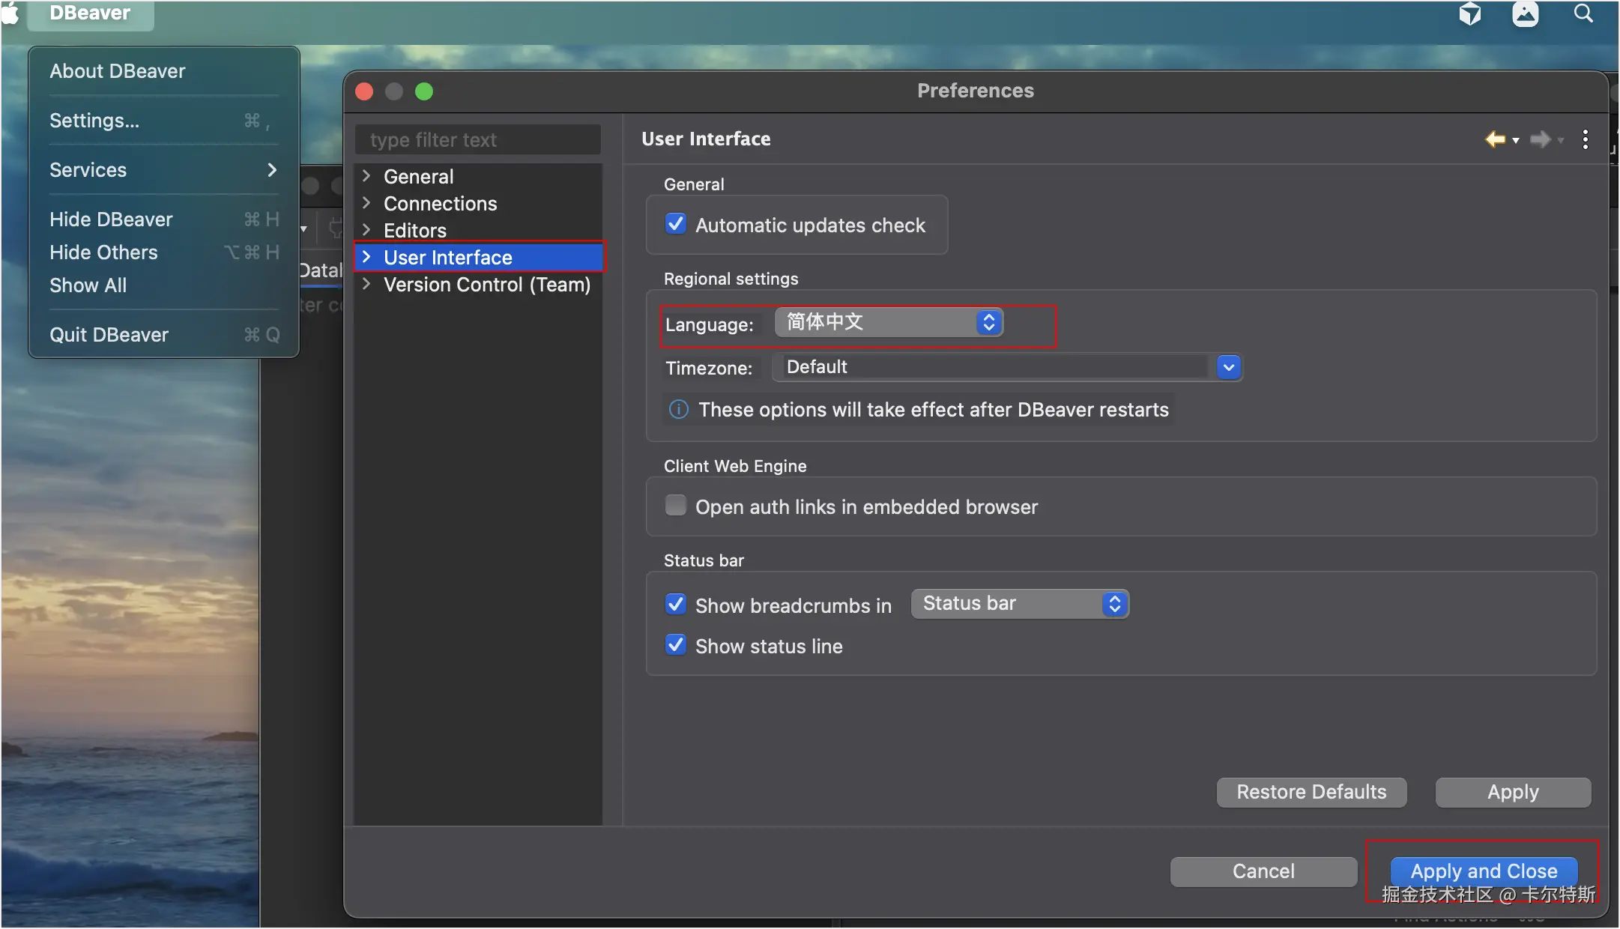Click the Spotlight search magnifier icon

pos(1583,13)
